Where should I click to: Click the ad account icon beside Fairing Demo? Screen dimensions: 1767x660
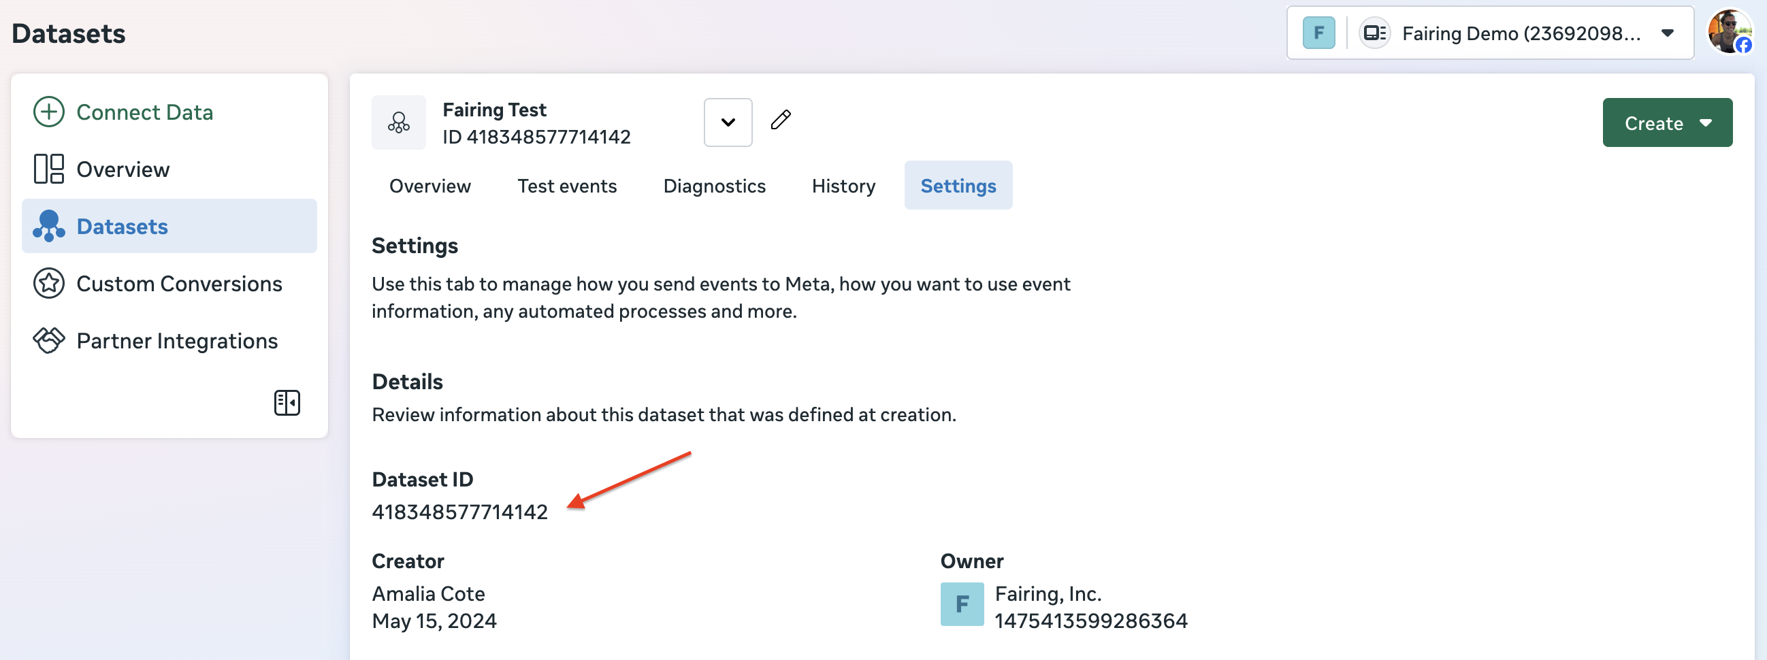1375,33
